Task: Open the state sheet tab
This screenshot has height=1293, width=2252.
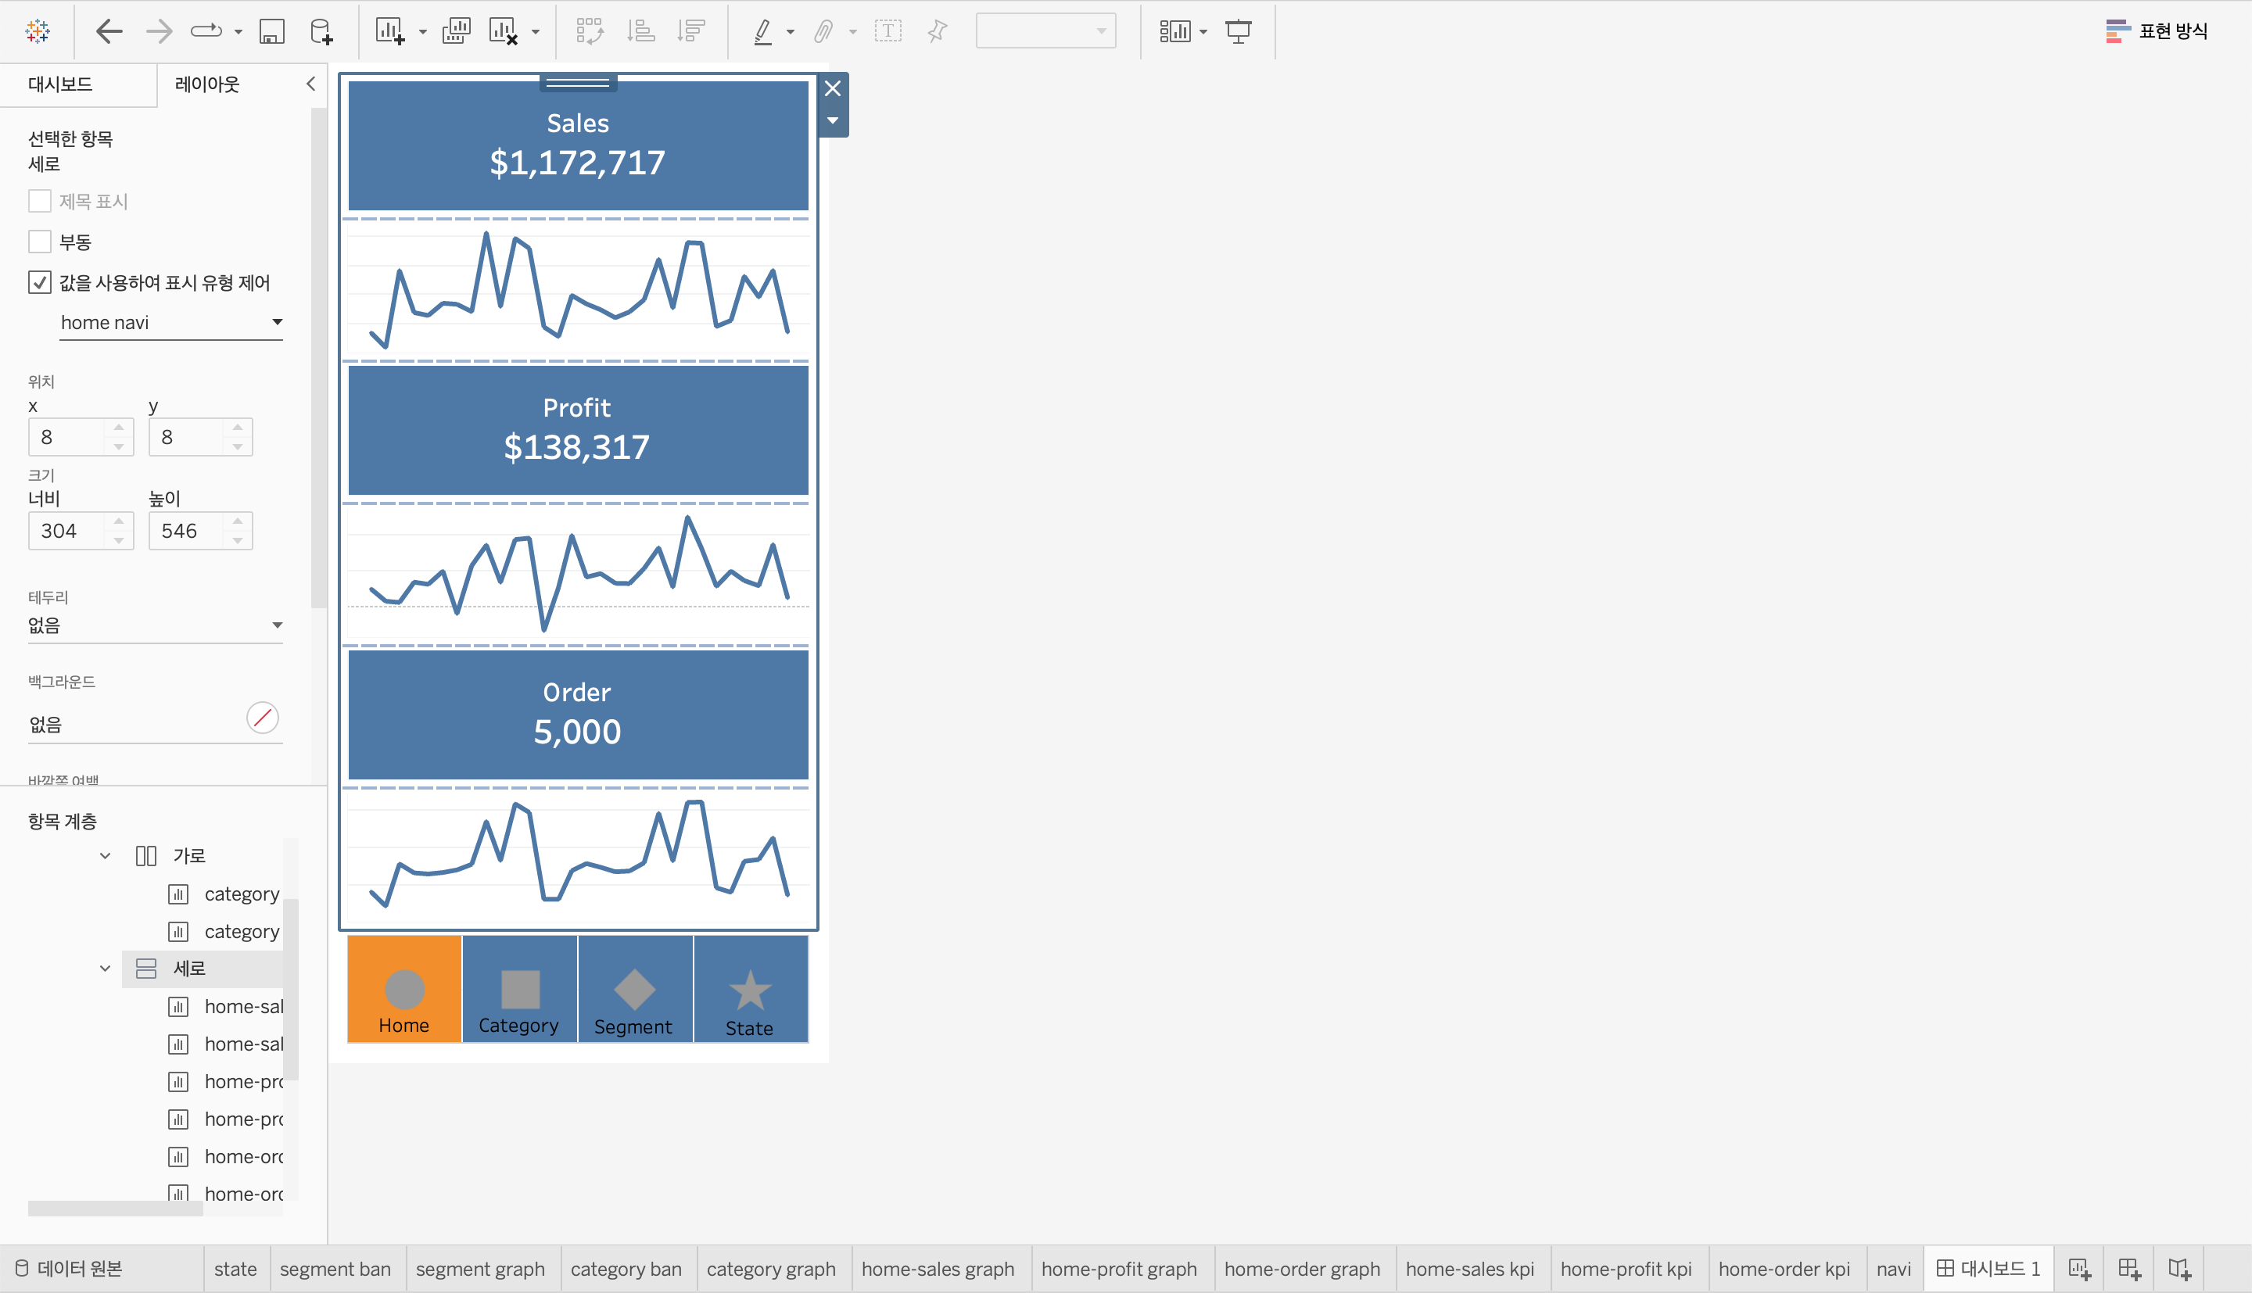Action: pos(235,1269)
